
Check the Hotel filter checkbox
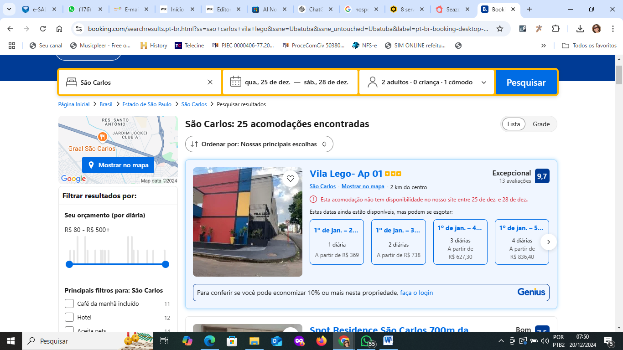(x=69, y=317)
